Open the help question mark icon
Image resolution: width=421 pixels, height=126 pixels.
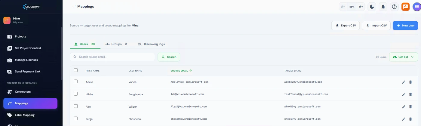394,7
